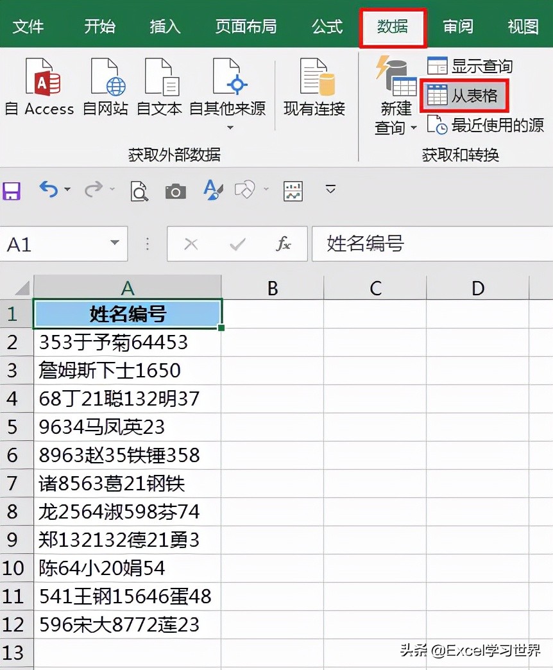Click the Insert Function fx icon
This screenshot has width=553, height=670.
283,244
